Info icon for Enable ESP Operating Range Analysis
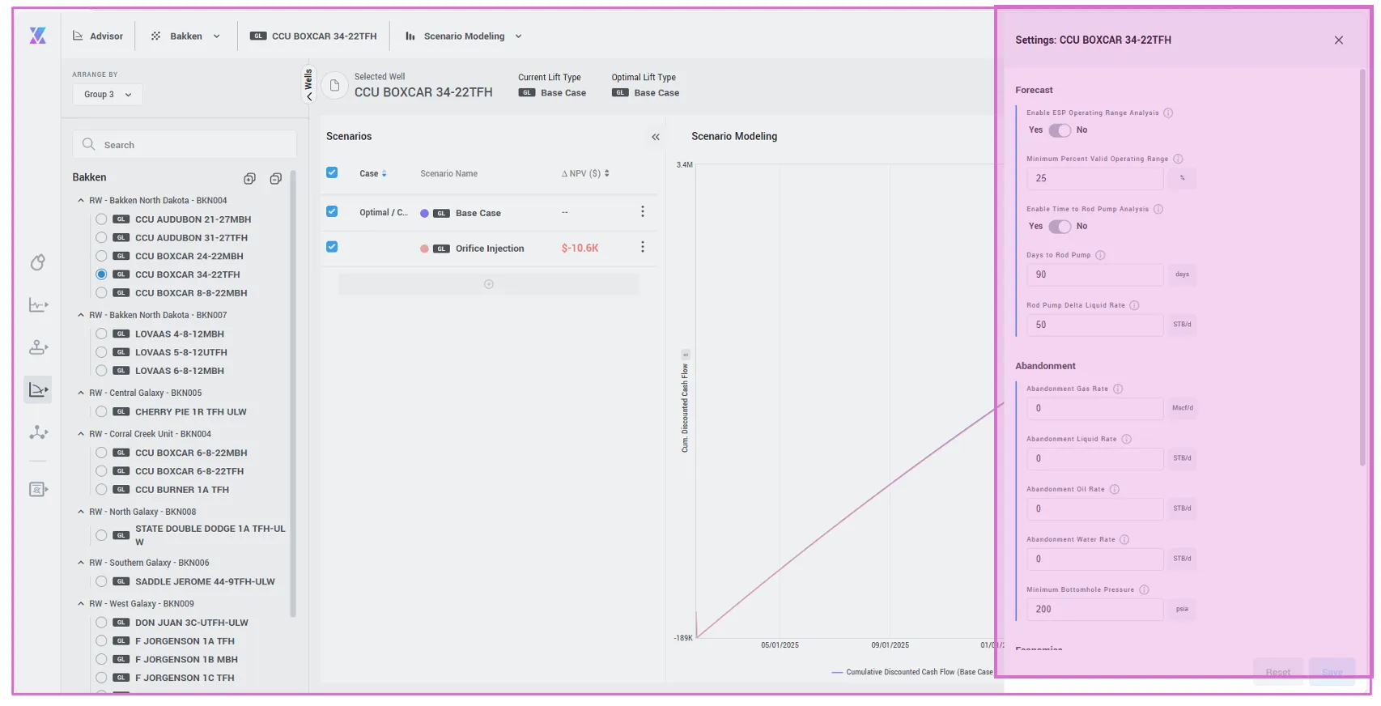The image size is (1381, 706). (x=1168, y=113)
